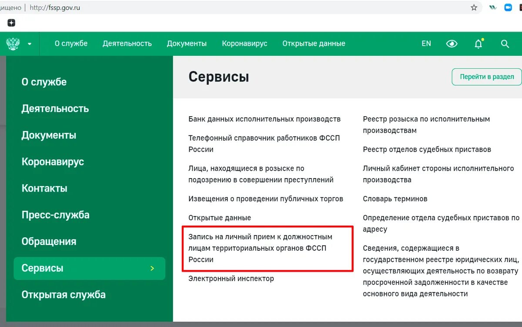Image resolution: width=522 pixels, height=327 pixels.
Task: Switch site language to EN
Action: pos(426,44)
